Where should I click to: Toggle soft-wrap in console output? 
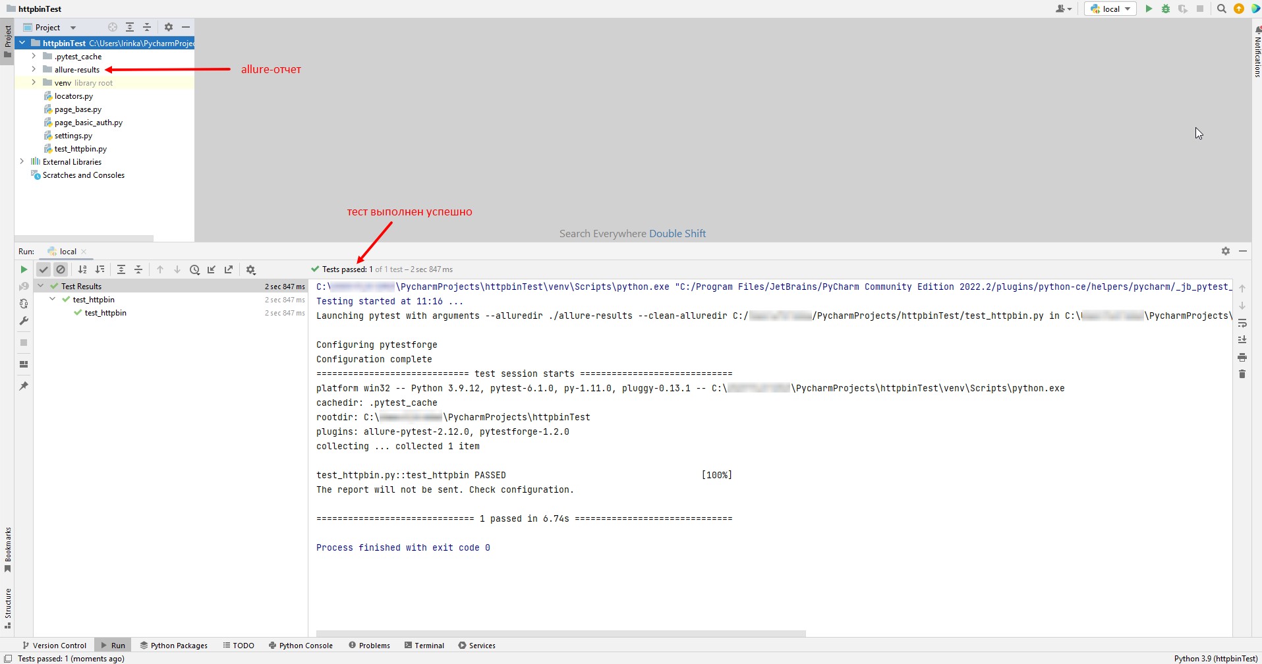(1242, 323)
